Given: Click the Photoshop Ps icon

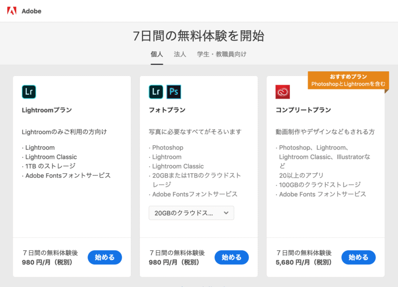Looking at the screenshot, I should coord(174,92).
